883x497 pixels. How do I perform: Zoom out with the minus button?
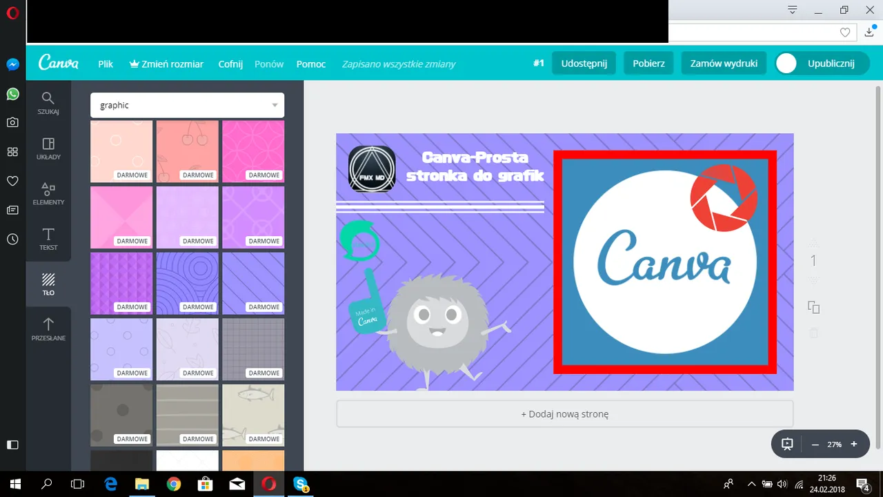tap(815, 445)
